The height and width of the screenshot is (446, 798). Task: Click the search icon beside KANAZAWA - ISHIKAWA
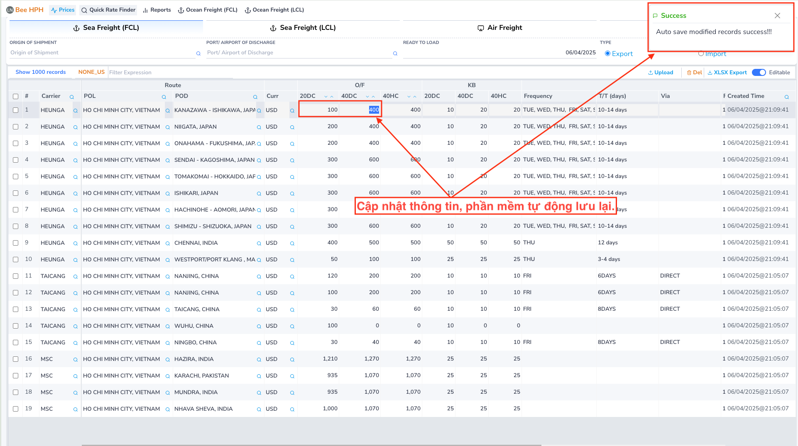point(259,110)
